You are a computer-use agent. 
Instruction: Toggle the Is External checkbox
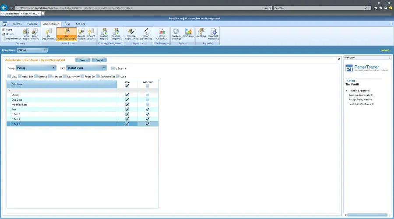[x=113, y=68]
